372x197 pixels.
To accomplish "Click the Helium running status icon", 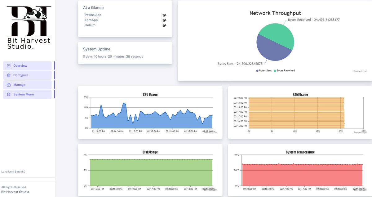I will [x=164, y=25].
